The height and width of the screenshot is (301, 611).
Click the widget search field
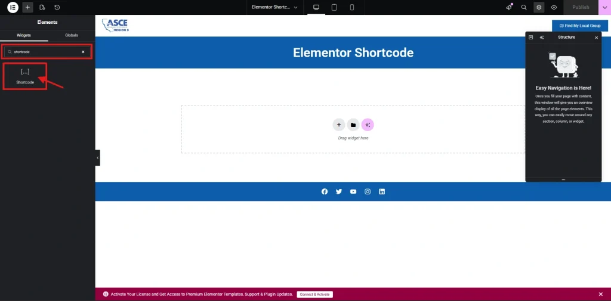(x=48, y=52)
